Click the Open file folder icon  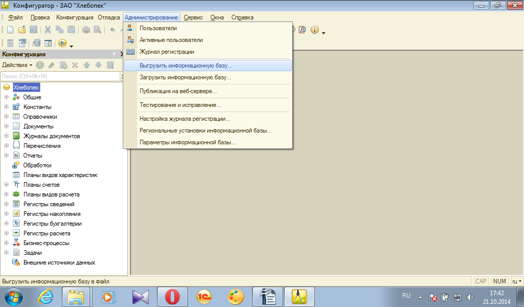pyautogui.click(x=21, y=30)
